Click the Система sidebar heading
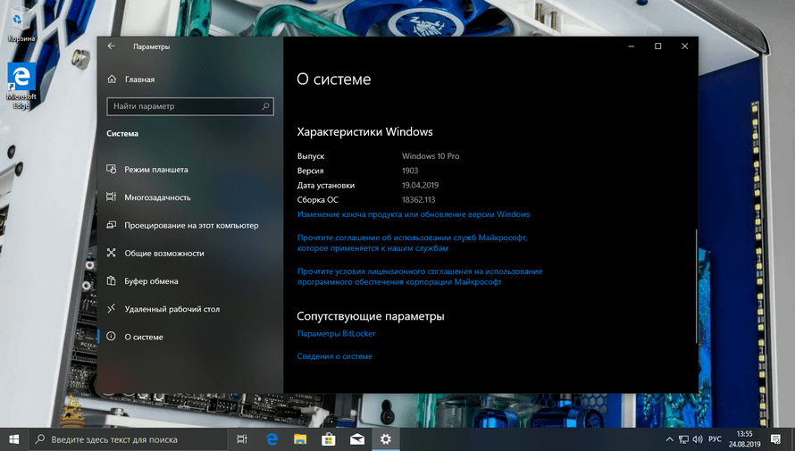This screenshot has width=795, height=451. point(122,134)
